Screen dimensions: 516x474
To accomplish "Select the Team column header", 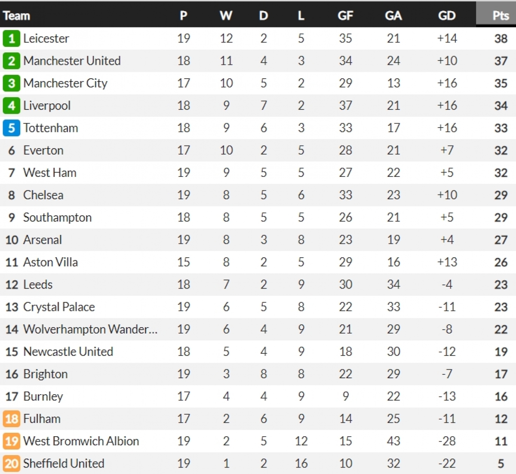I will 17,16.
